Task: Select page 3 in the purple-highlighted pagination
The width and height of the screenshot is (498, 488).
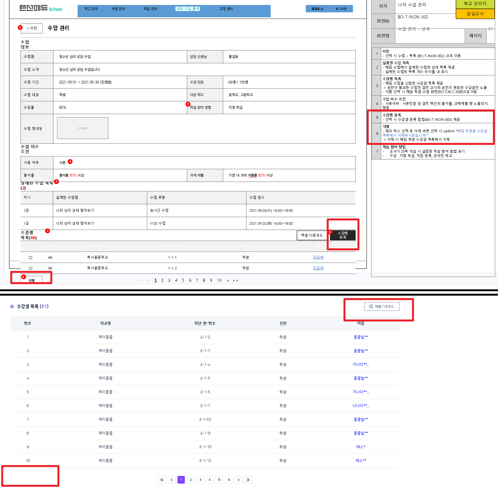Action: [x=200, y=480]
